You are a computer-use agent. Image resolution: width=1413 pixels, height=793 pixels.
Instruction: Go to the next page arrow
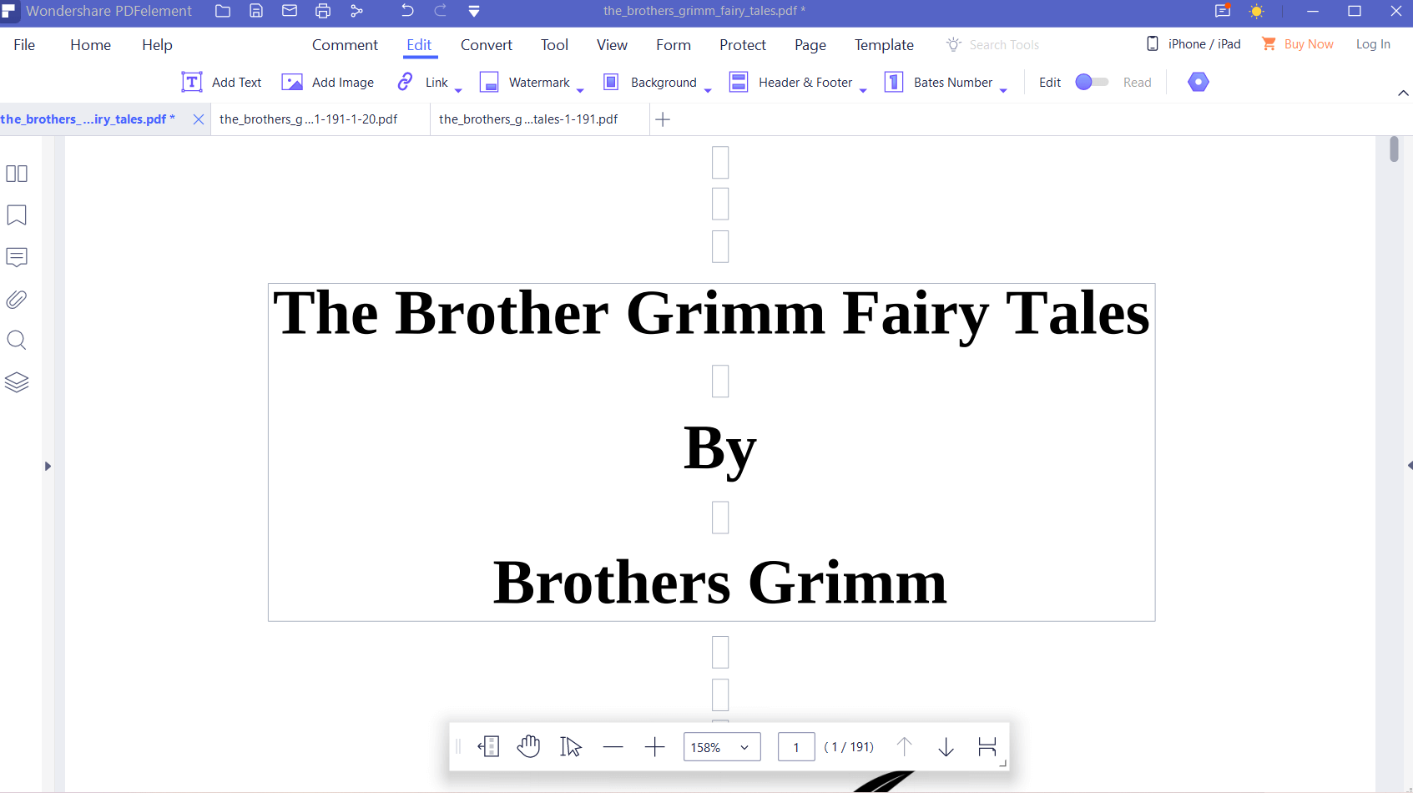[946, 747]
